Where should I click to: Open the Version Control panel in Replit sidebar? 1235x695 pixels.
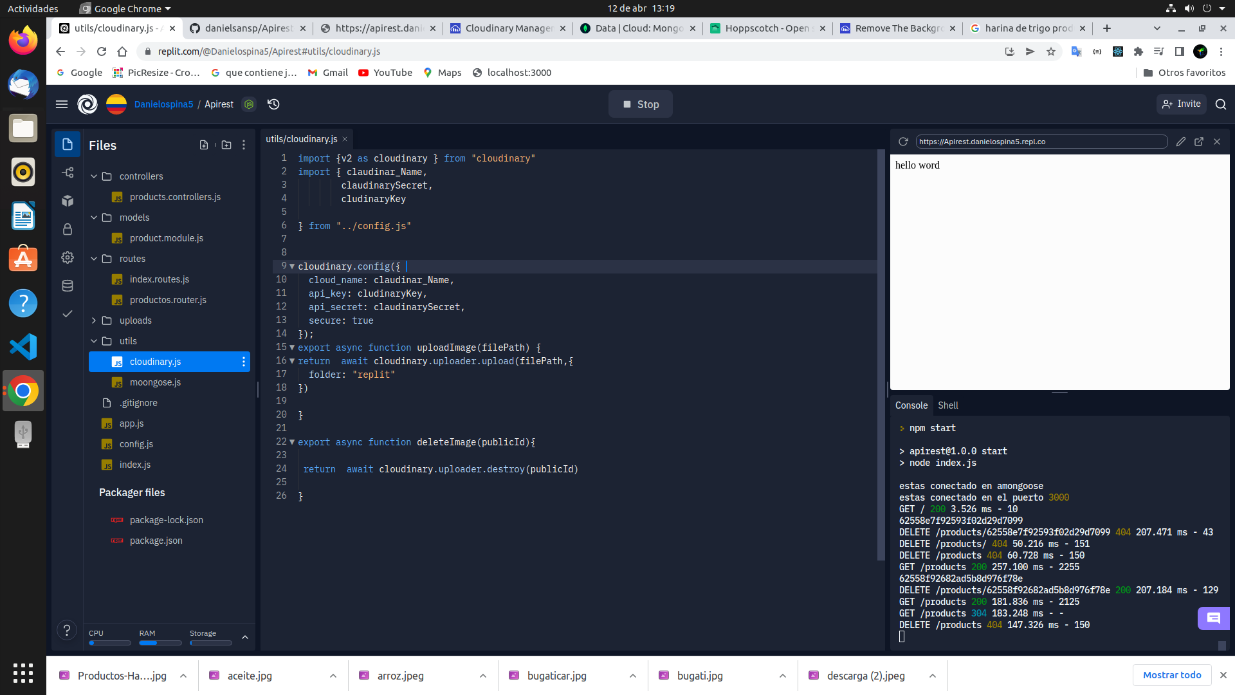67,172
